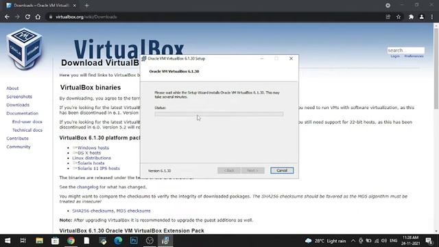Screen dimensions: 439x247
Task: Open the Contribute sidebar link
Action: 17,139
